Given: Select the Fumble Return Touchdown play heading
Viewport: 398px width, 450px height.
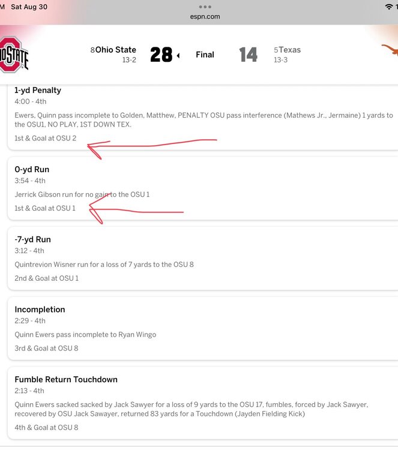Looking at the screenshot, I should click(66, 379).
